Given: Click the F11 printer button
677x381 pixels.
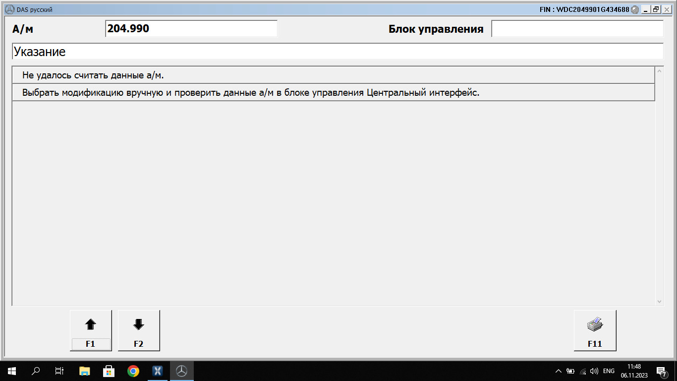Looking at the screenshot, I should [595, 330].
